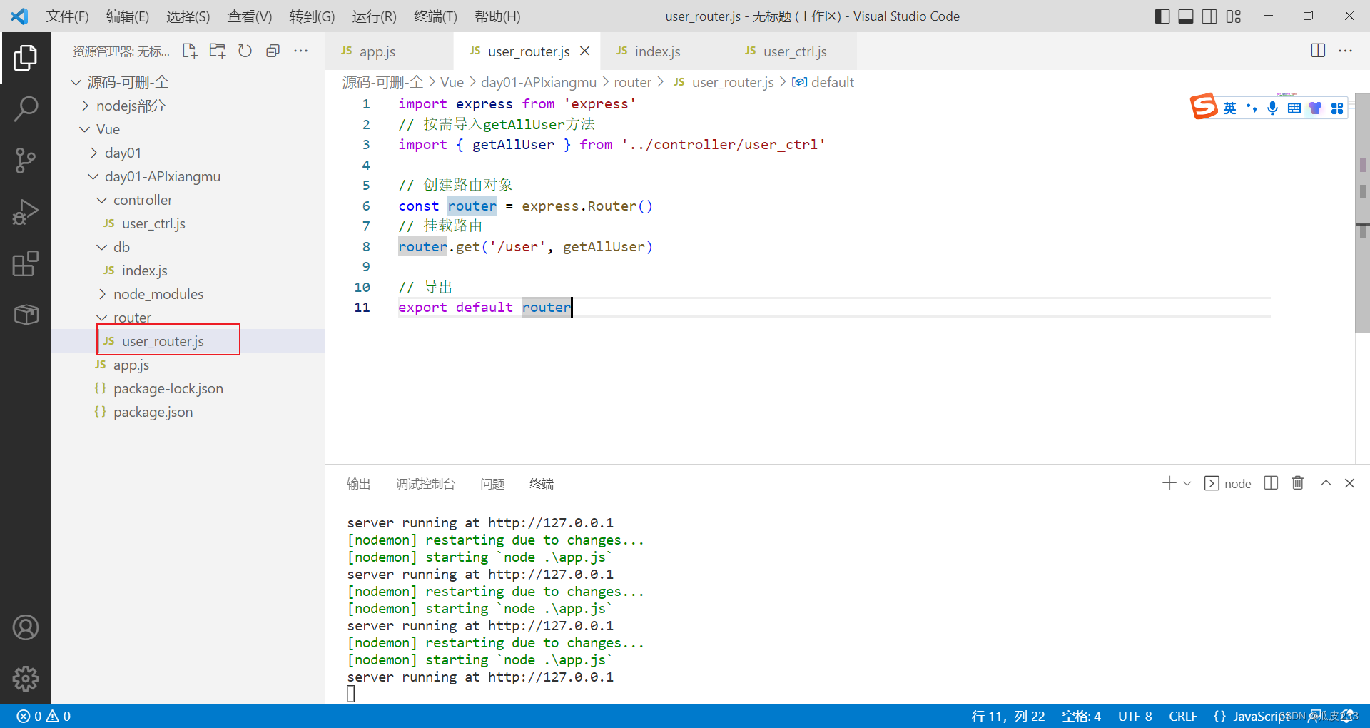This screenshot has width=1370, height=728.
Task: Click the New File icon in explorer header
Action: tap(190, 51)
